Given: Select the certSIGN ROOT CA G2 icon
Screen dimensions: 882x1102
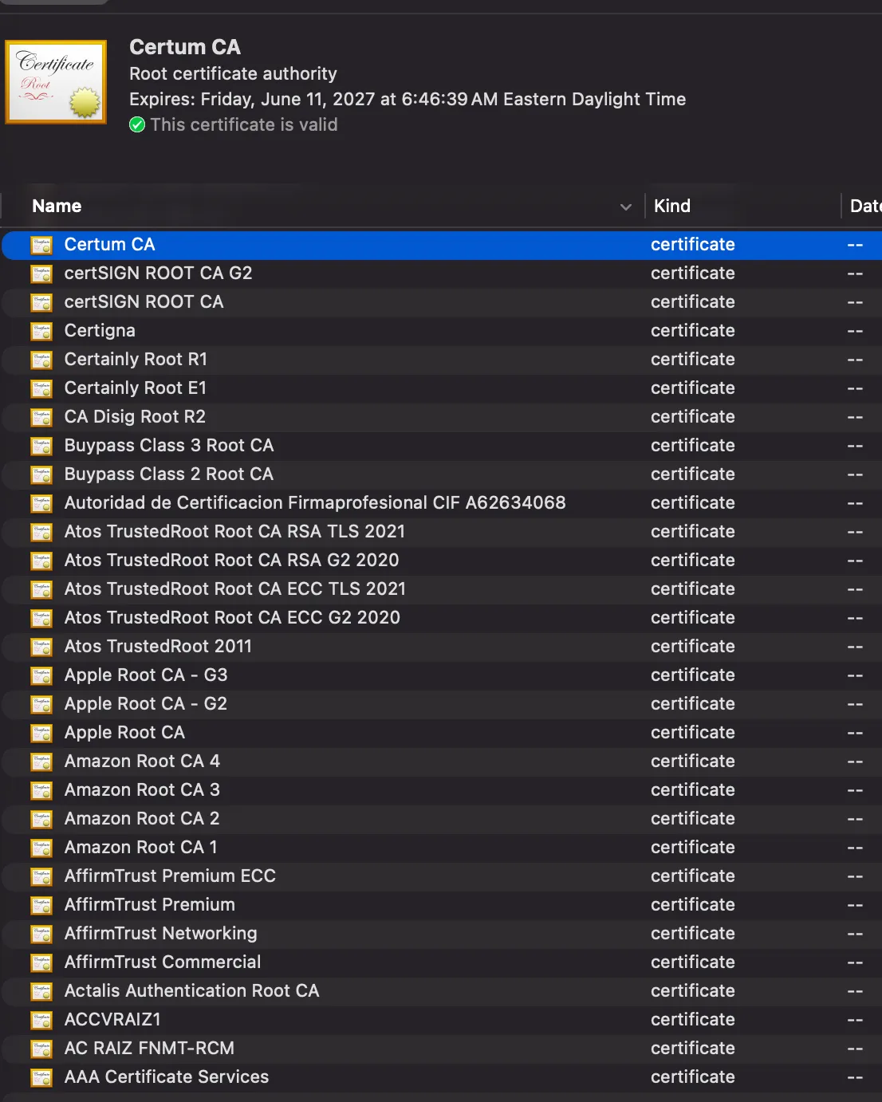Looking at the screenshot, I should tap(41, 274).
